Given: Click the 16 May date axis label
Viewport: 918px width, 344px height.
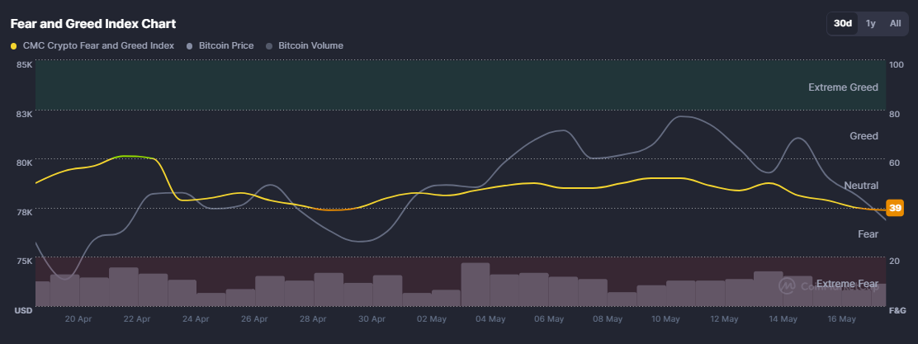Looking at the screenshot, I should click(x=842, y=319).
